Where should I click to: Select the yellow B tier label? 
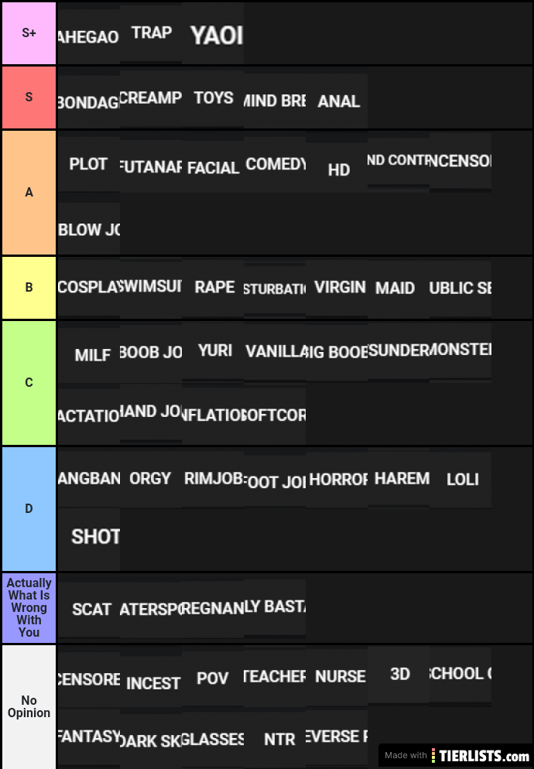click(29, 288)
